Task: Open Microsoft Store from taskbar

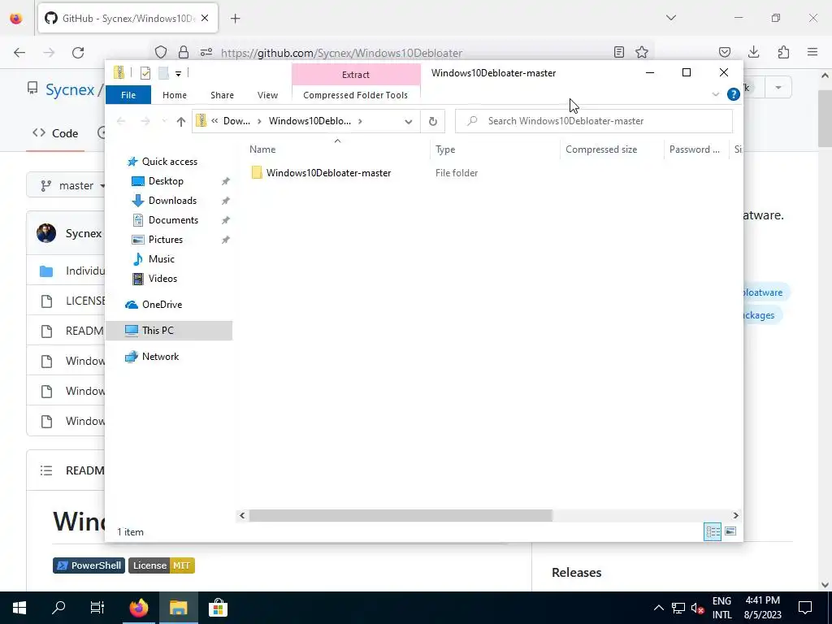Action: coord(218,608)
